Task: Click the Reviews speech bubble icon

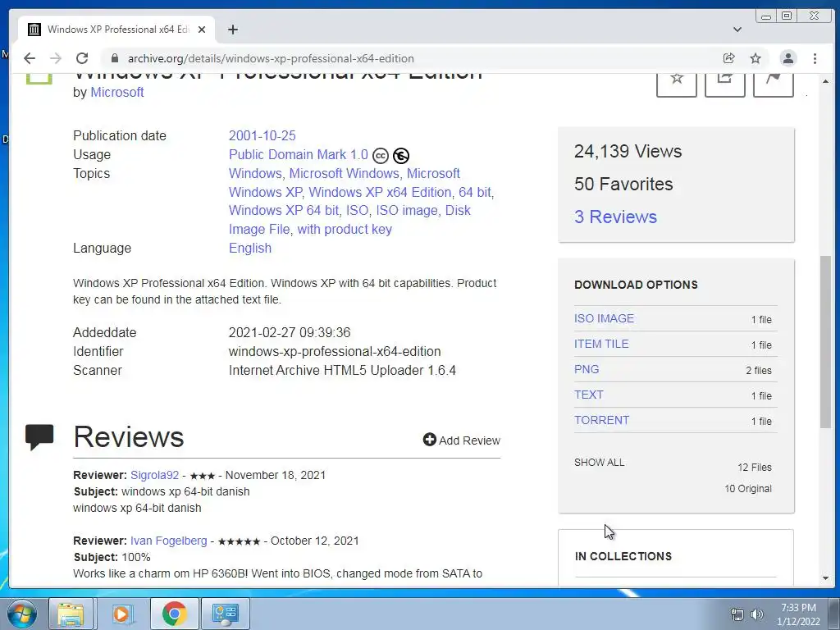Action: click(39, 436)
